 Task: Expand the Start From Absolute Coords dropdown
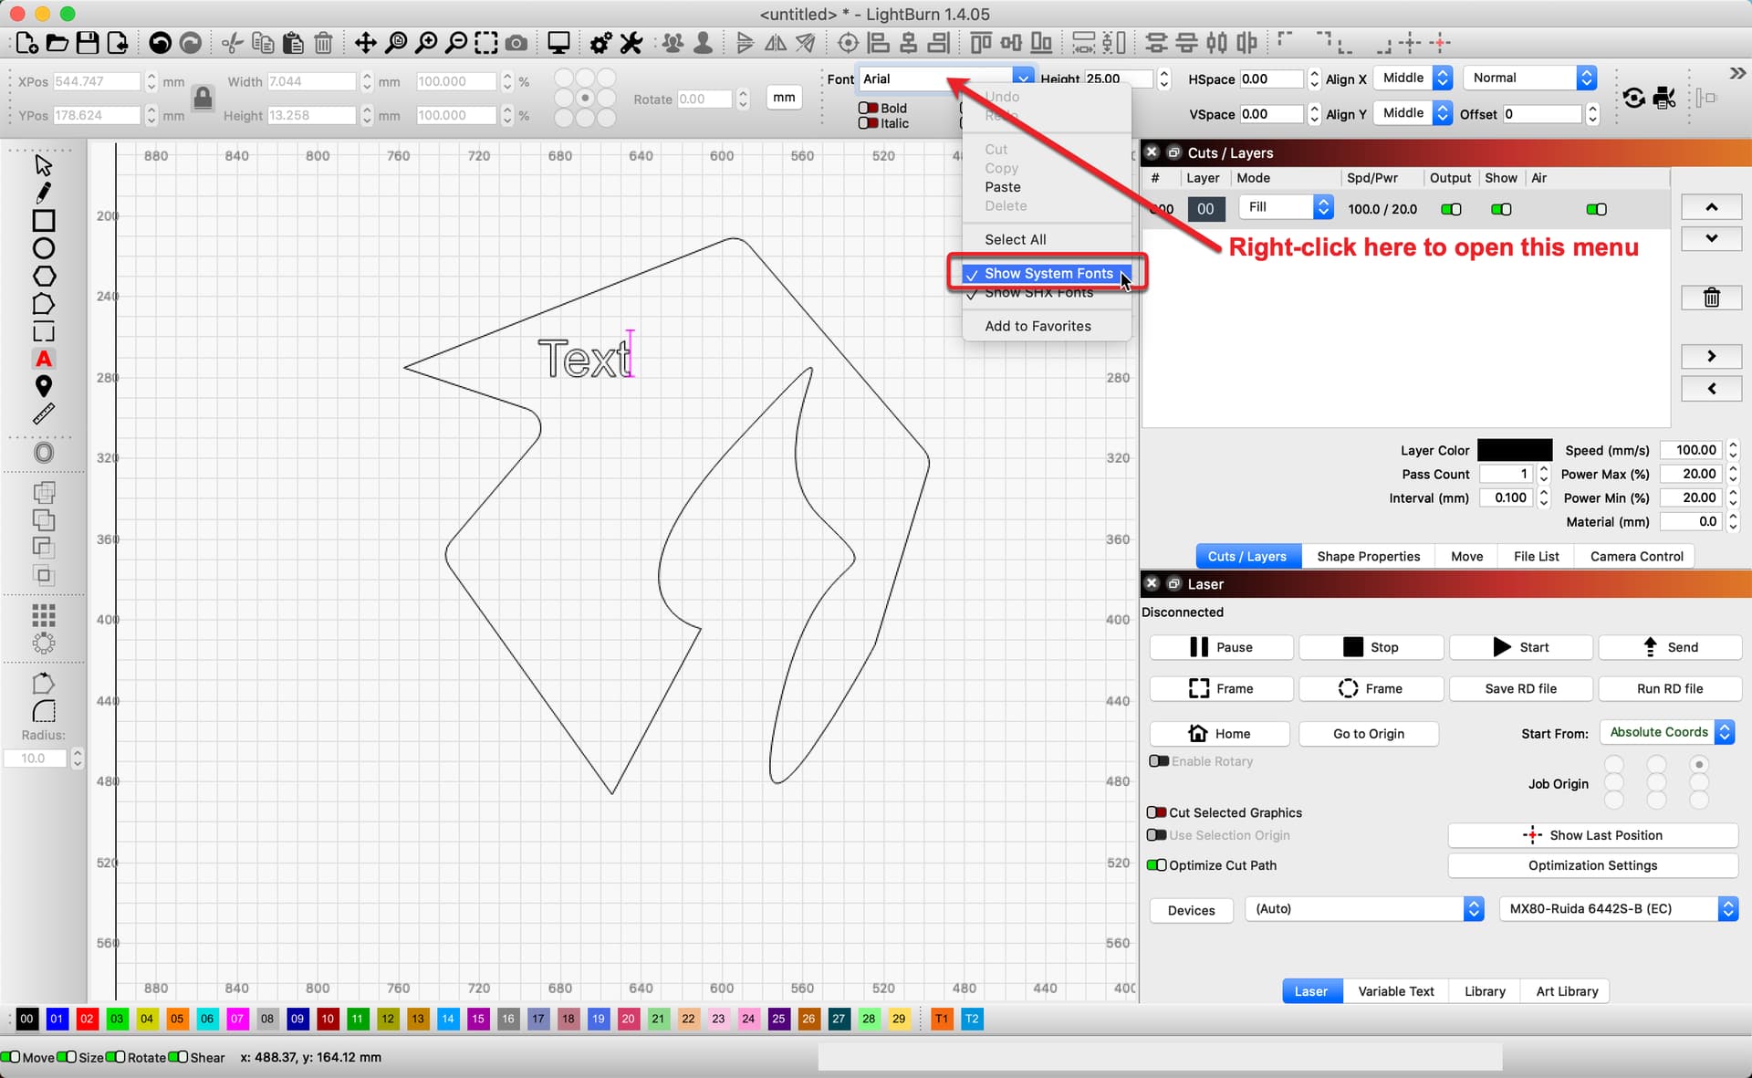pyautogui.click(x=1667, y=732)
